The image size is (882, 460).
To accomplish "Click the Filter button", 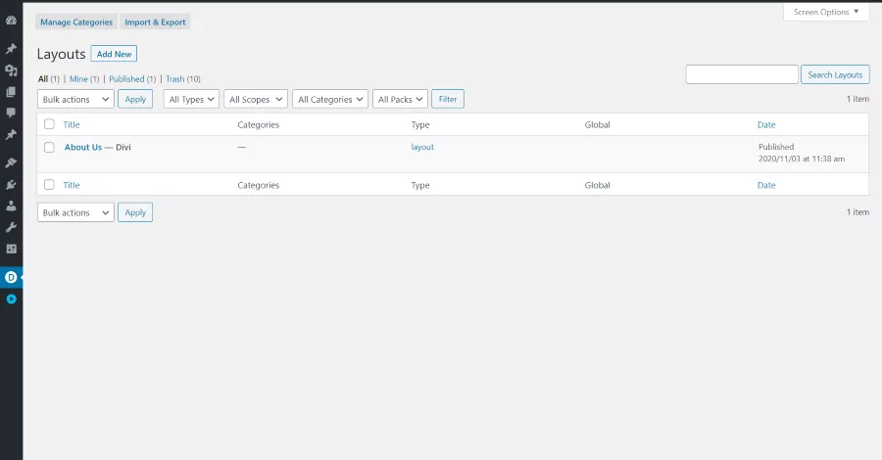I will (x=448, y=99).
